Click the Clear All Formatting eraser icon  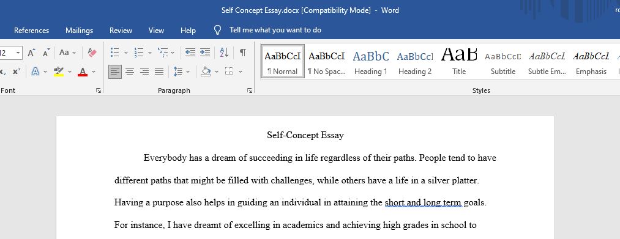click(x=92, y=53)
